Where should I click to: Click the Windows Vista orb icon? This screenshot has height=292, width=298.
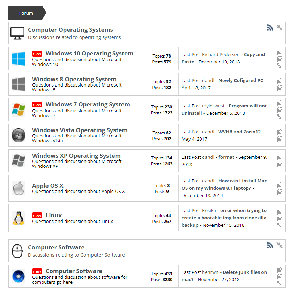point(18,135)
